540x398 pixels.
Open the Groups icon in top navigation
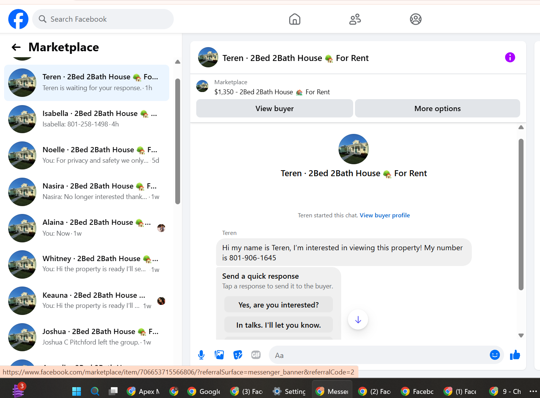[x=416, y=19]
